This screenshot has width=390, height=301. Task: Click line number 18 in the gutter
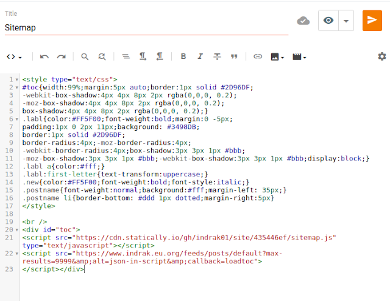(x=9, y=214)
